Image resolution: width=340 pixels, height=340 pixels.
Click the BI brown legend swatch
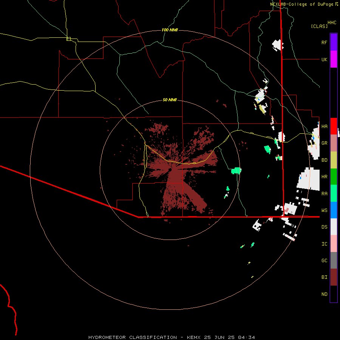coord(334,277)
